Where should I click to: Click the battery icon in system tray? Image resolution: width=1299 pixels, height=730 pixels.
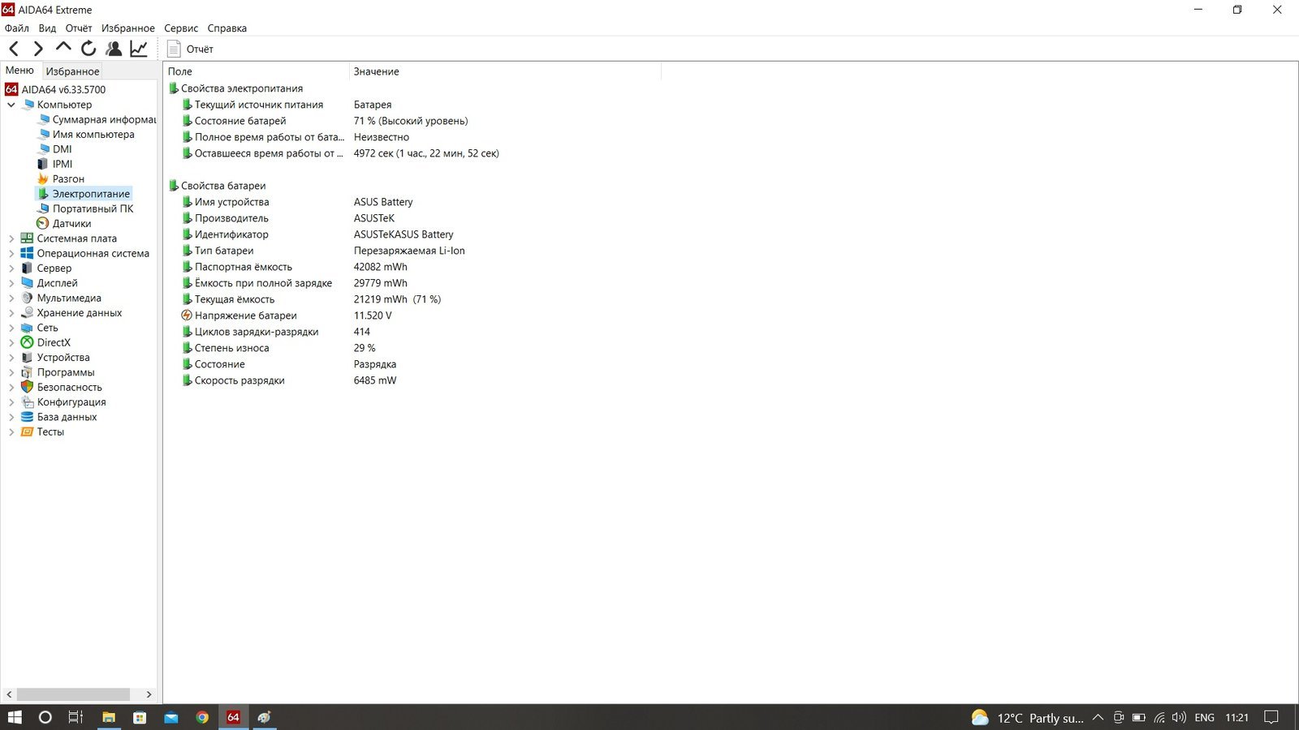point(1139,718)
